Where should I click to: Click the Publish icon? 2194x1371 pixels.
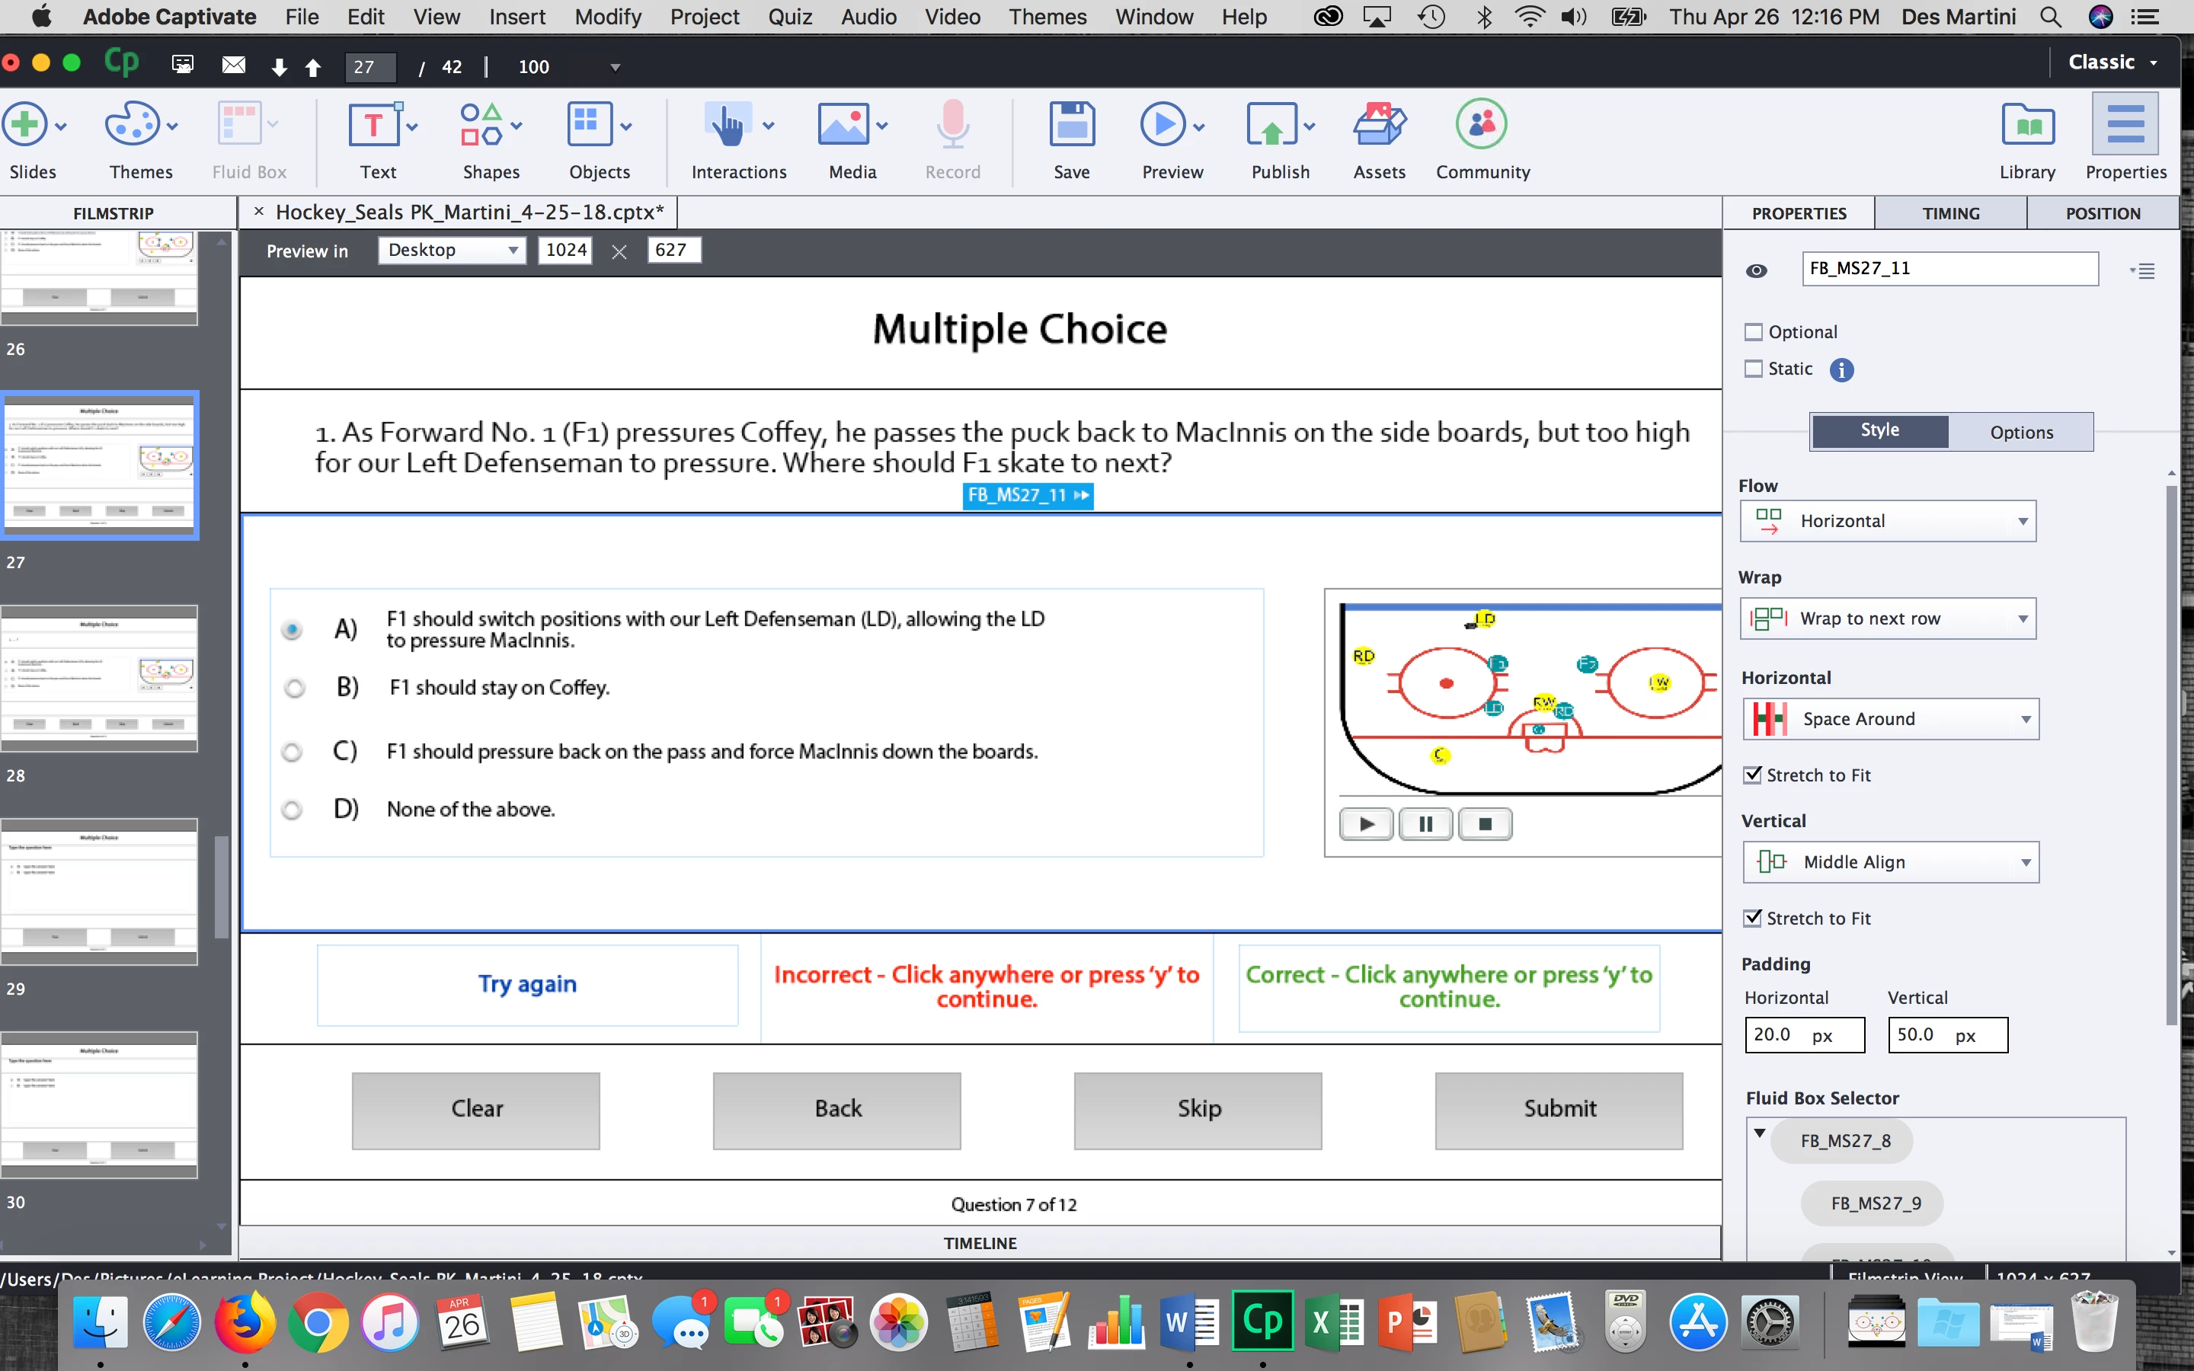[1271, 126]
